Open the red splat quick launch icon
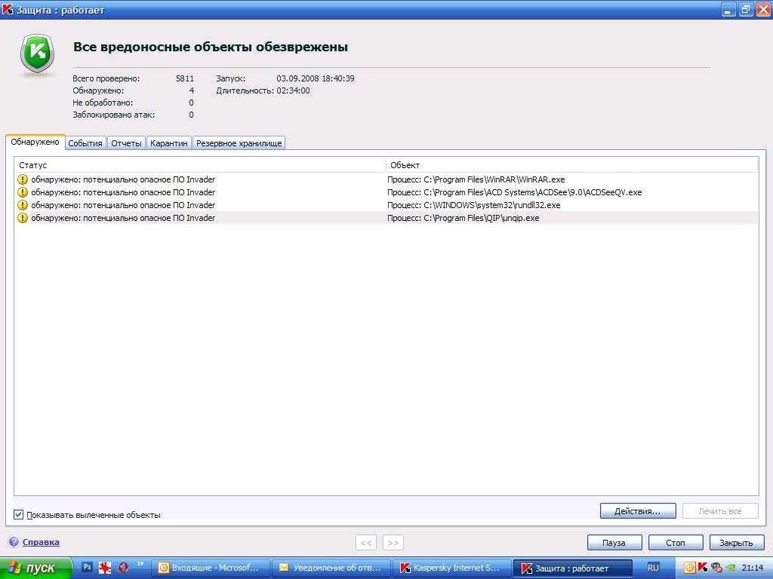773x579 pixels. pos(105,568)
